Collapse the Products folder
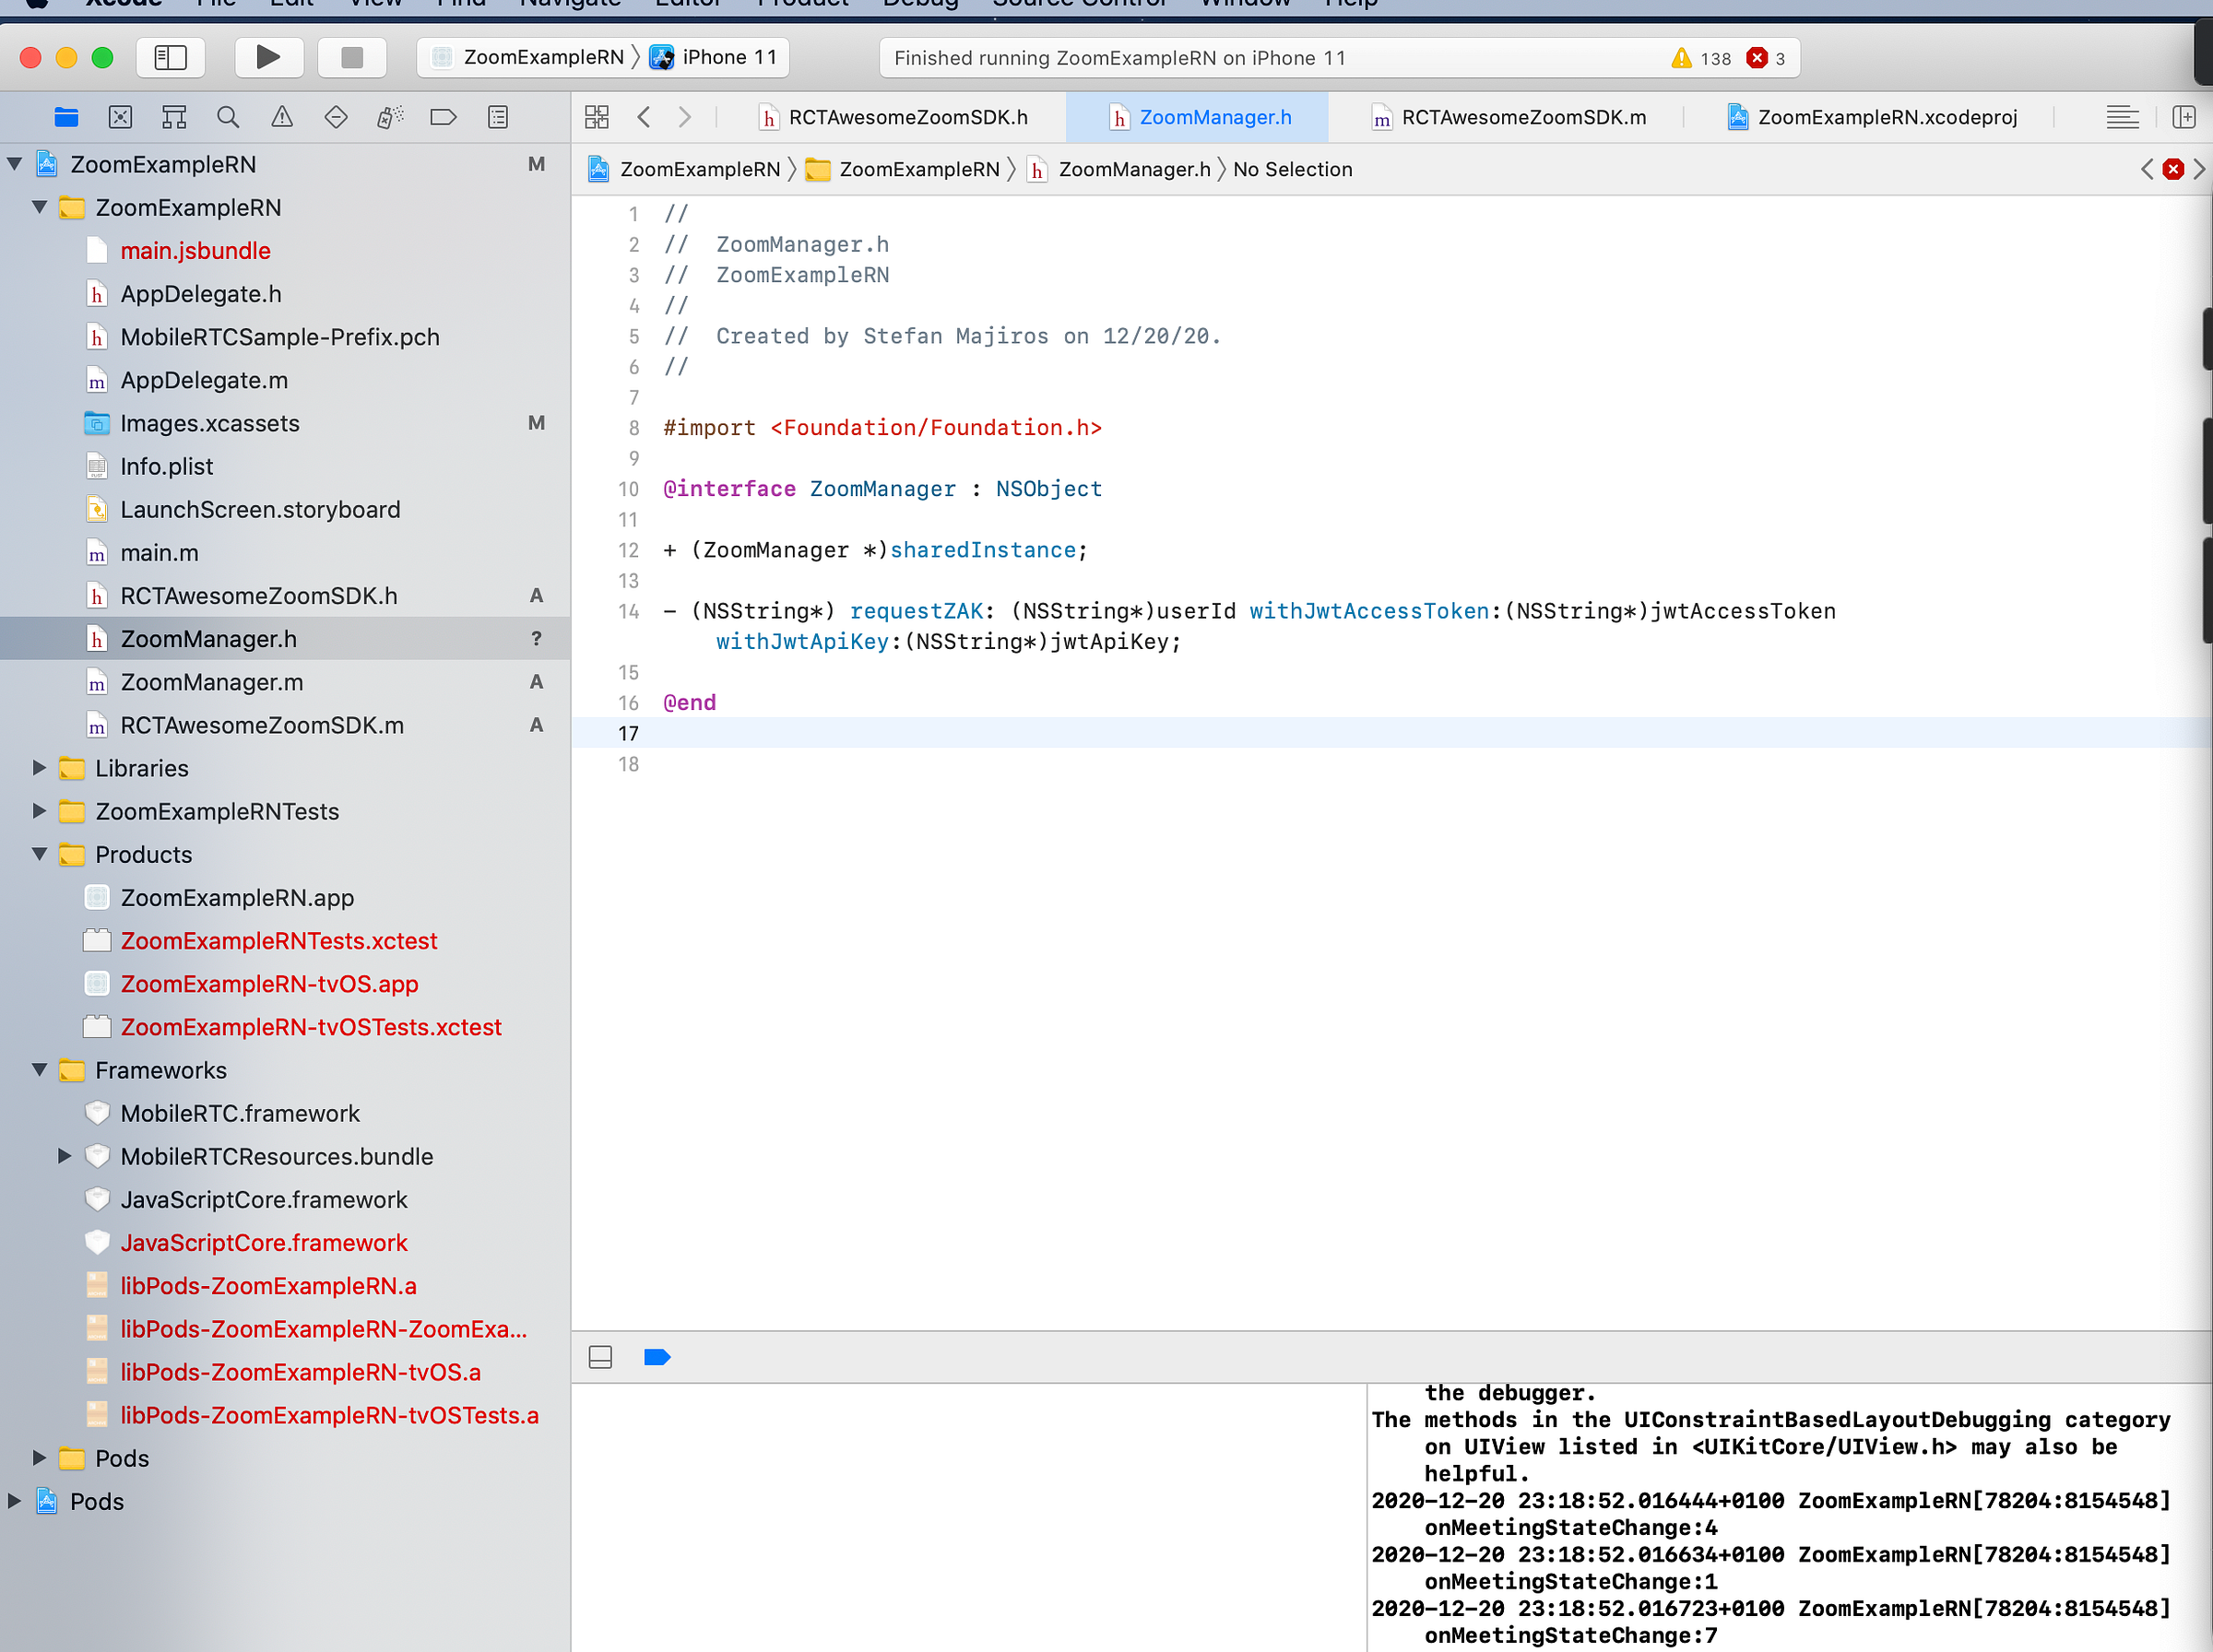Screen dimensions: 2213x1652 coord(40,854)
